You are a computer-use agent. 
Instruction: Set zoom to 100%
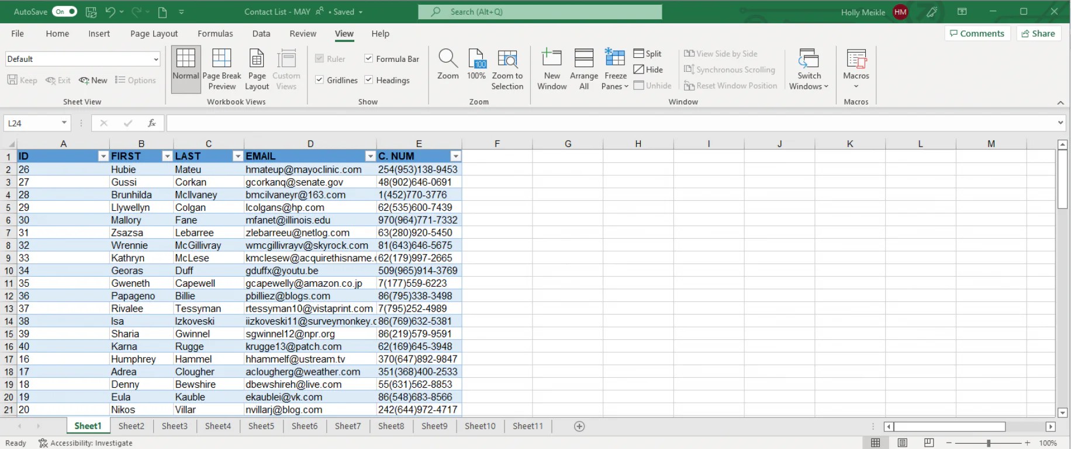point(476,65)
